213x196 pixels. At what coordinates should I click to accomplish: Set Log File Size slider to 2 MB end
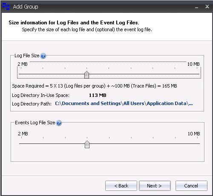(x=21, y=74)
